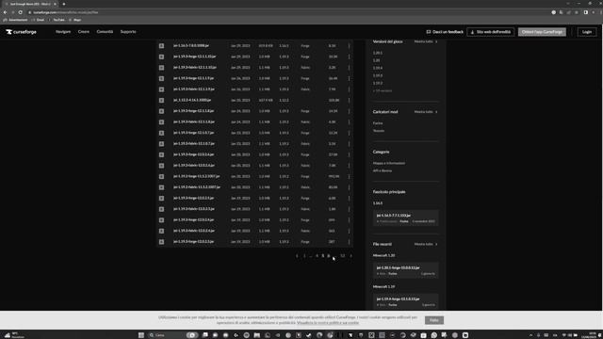Open the Comunità menu
Screen dimensions: 603x339
pos(105,32)
